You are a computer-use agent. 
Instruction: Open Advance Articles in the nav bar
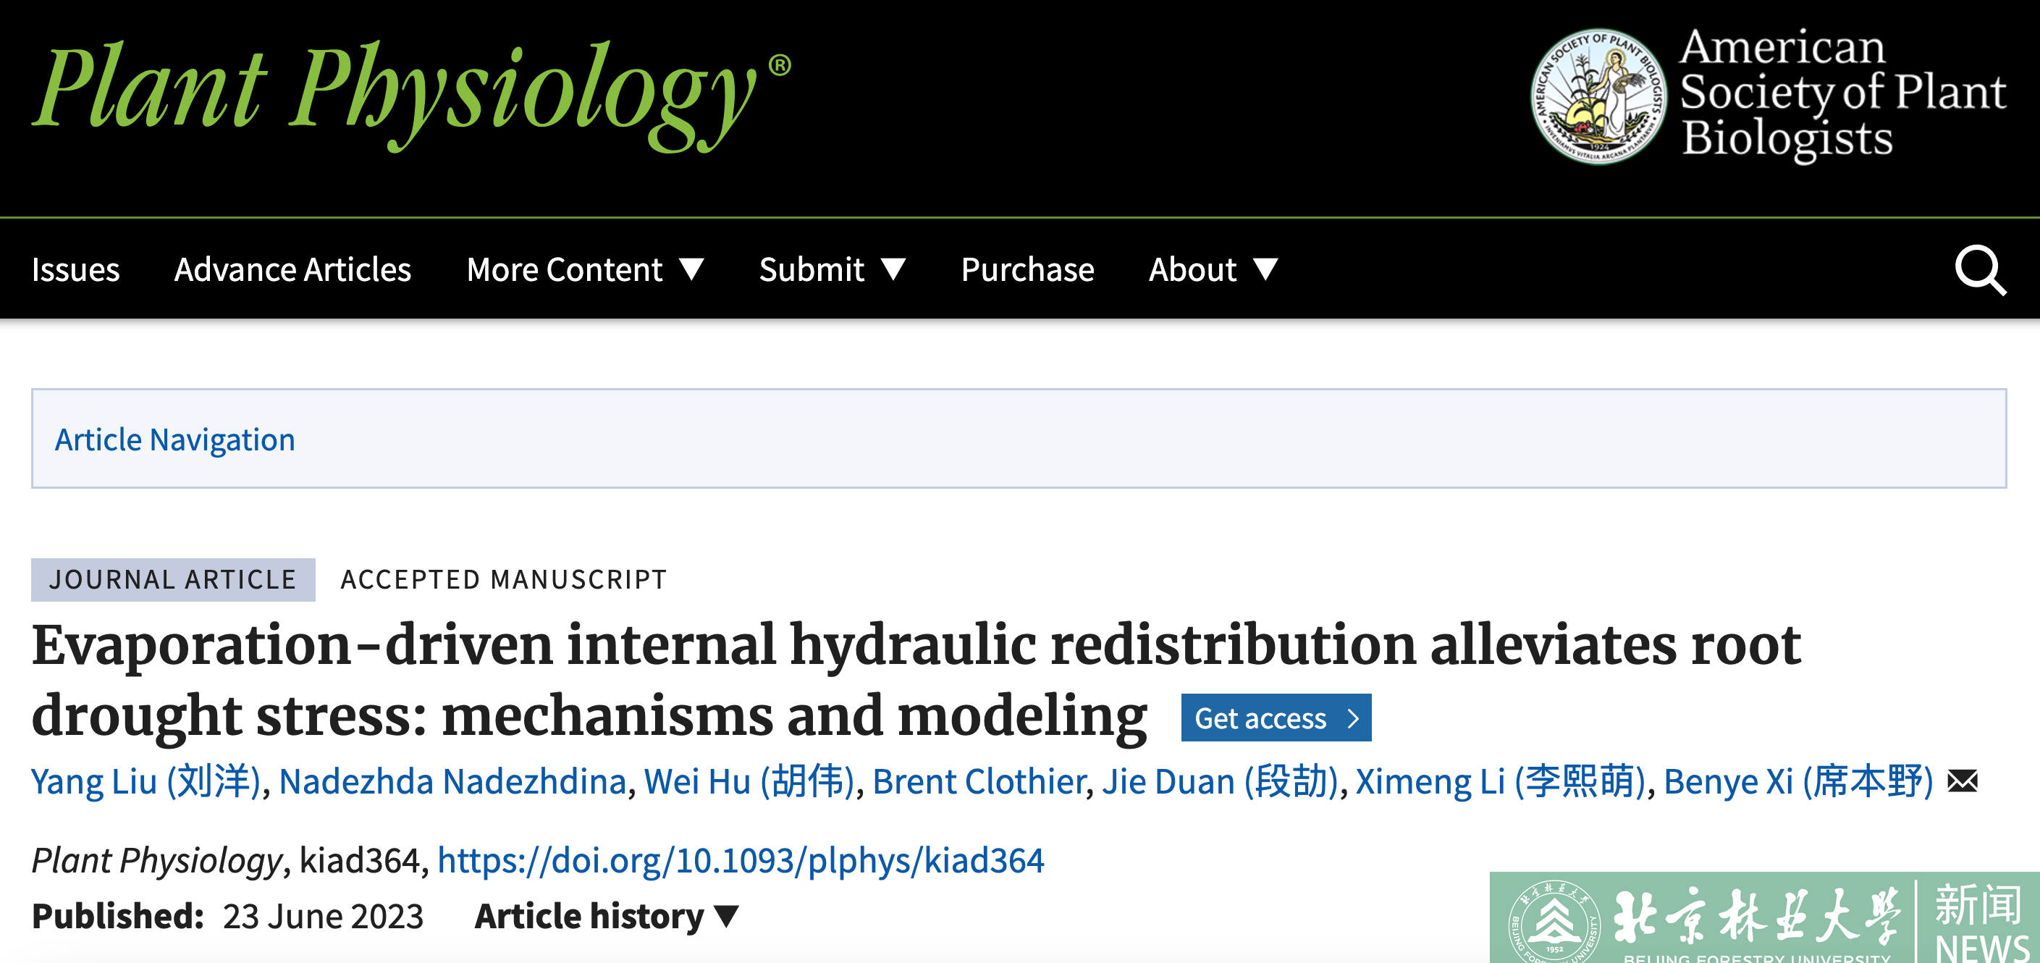293,270
